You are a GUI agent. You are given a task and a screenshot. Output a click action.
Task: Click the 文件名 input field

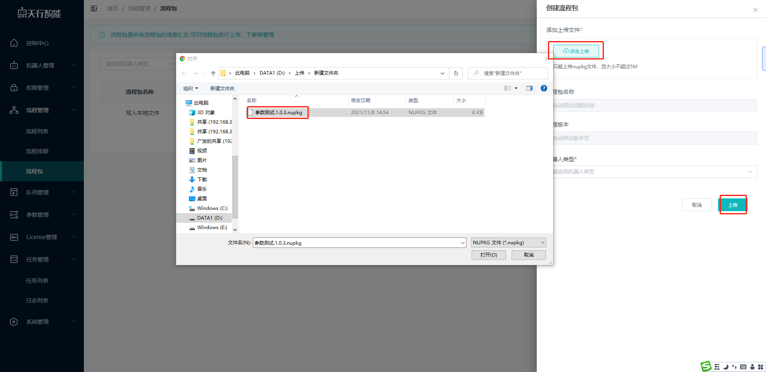[x=357, y=243]
